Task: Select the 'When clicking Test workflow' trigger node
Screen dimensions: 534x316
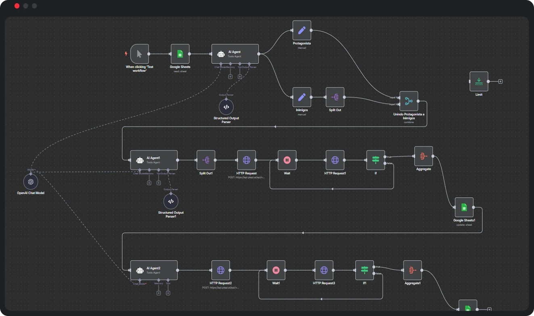Action: click(x=140, y=54)
